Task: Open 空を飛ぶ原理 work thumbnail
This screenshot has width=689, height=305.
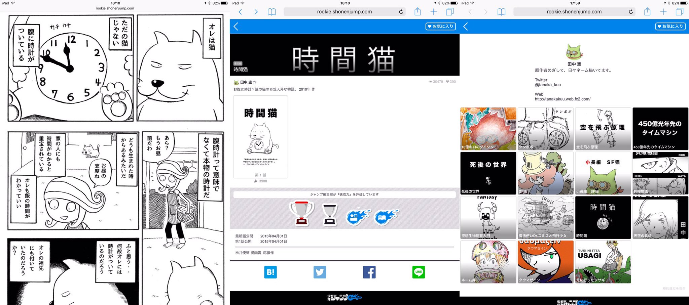Action: point(603,129)
